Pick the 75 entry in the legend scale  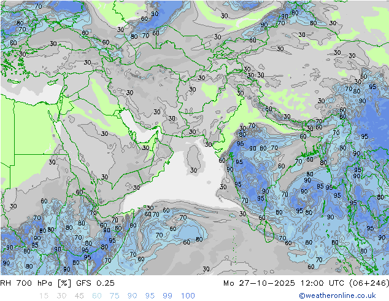pyautogui.click(x=114, y=295)
